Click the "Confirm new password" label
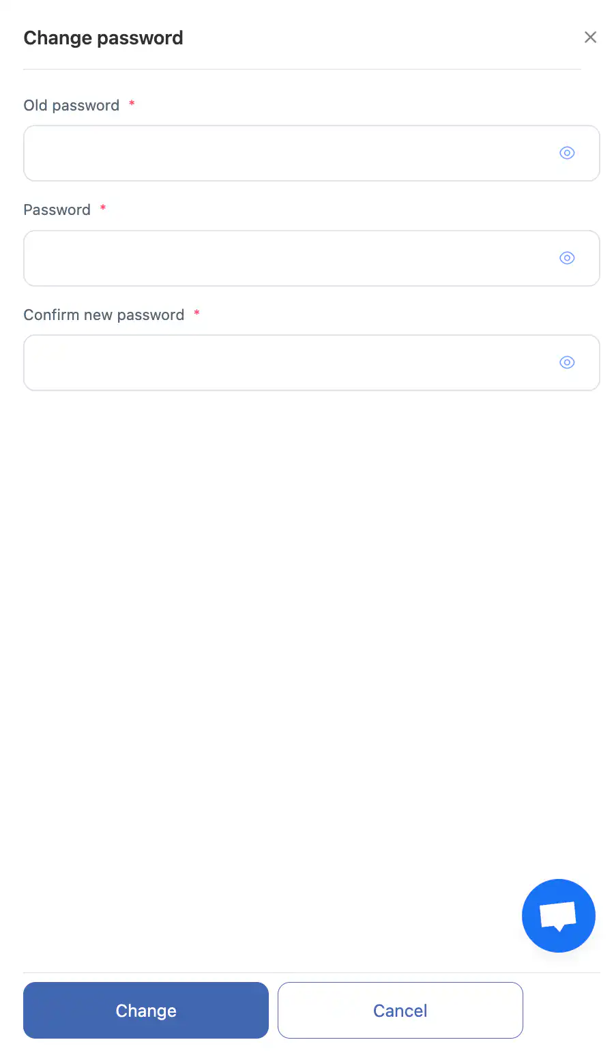614x1055 pixels. [x=104, y=315]
